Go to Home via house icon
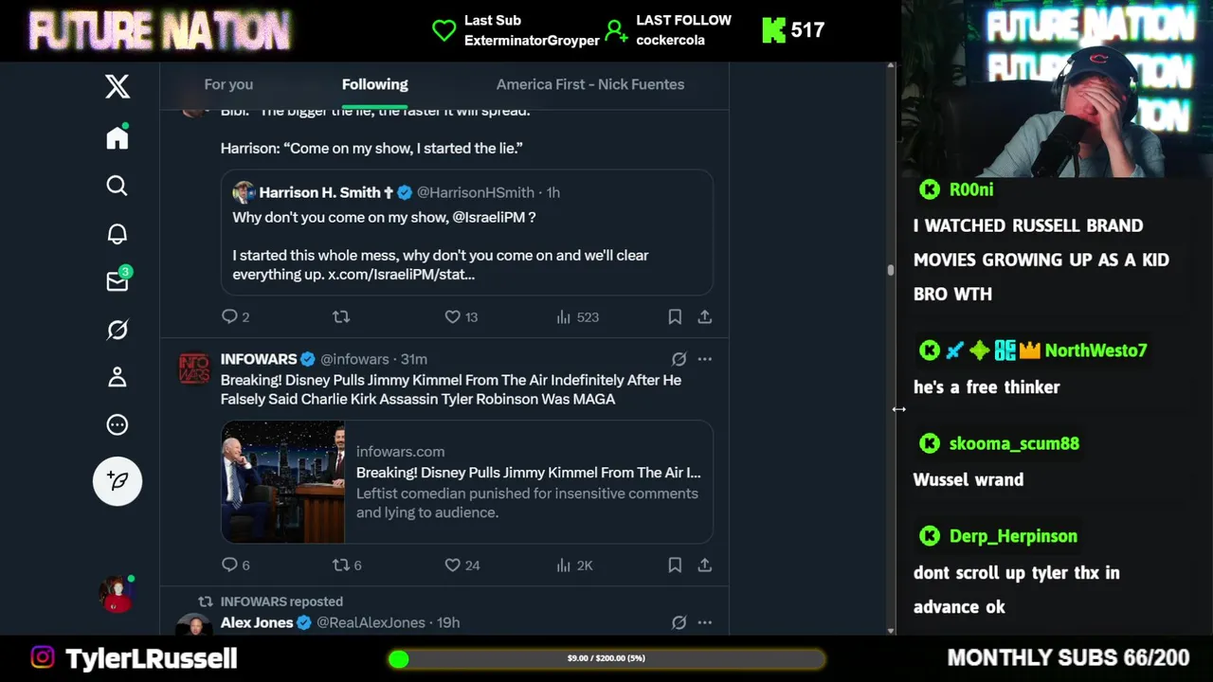 click(x=118, y=138)
